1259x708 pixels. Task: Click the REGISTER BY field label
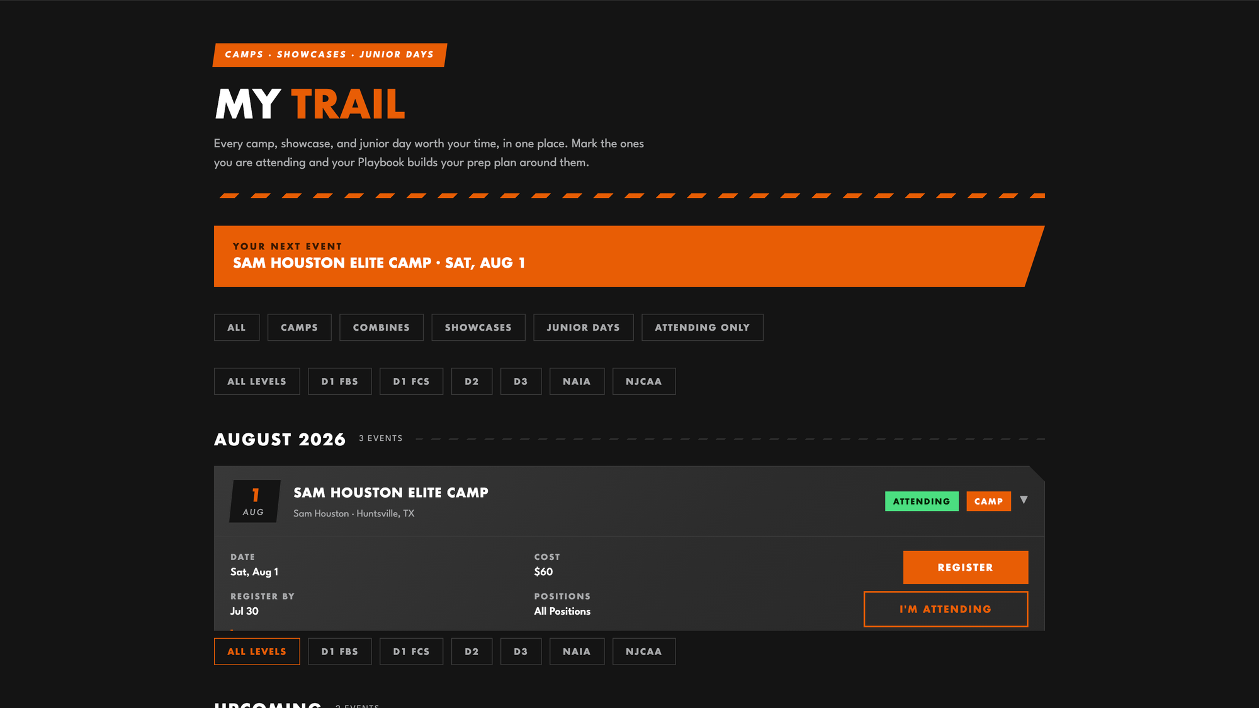click(x=263, y=596)
